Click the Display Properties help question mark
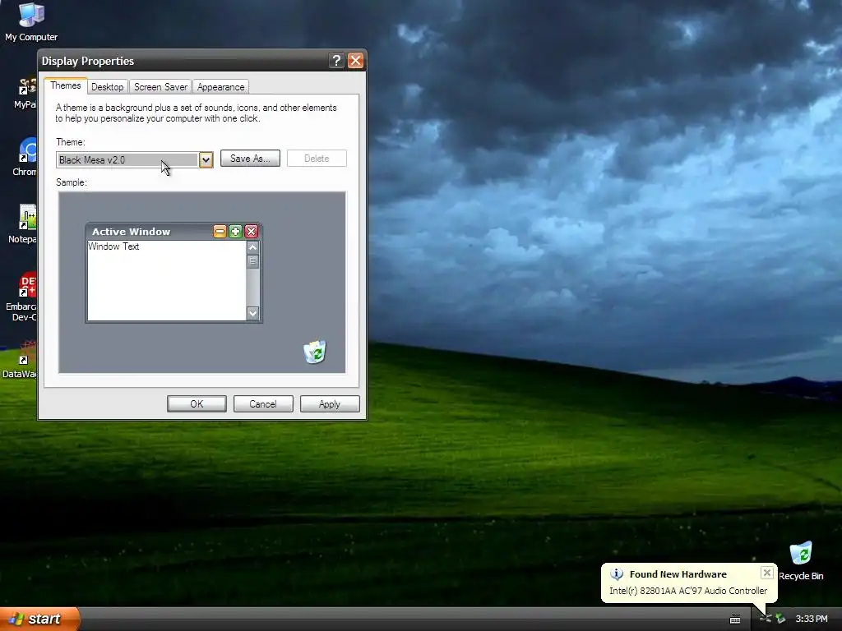The width and height of the screenshot is (842, 631). point(336,61)
